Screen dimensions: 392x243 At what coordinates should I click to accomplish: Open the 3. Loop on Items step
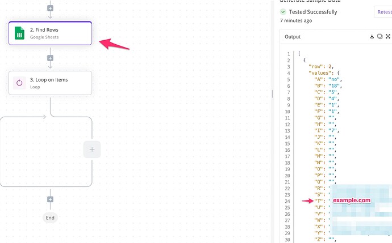click(50, 83)
